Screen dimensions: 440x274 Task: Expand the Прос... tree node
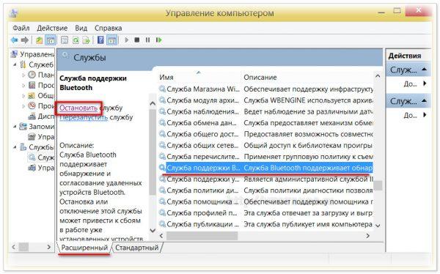point(23,85)
